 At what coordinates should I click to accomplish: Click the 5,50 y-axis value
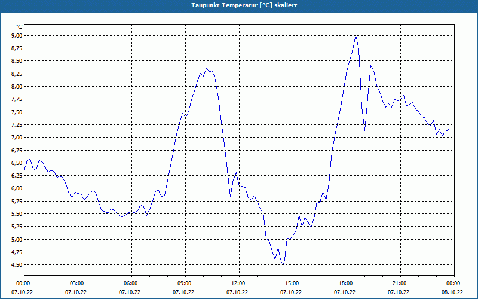[x=17, y=214]
